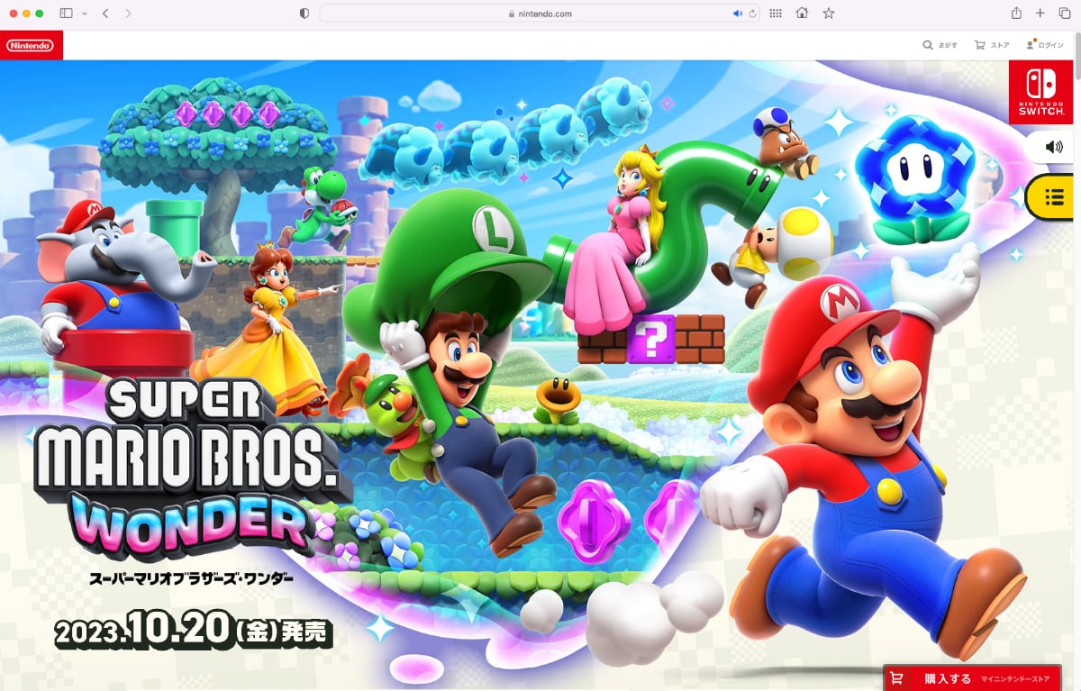
Task: Show the tab overview
Action: 1065,14
